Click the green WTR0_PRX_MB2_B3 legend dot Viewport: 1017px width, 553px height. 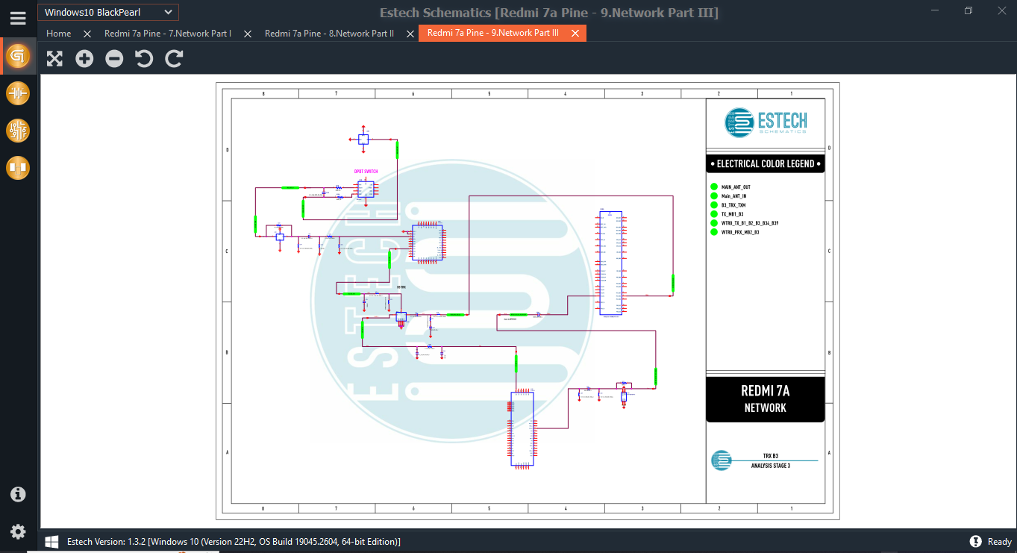click(714, 232)
